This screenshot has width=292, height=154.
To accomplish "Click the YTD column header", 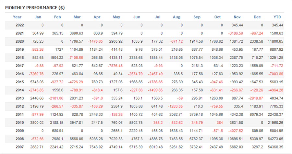I will point(277,17).
